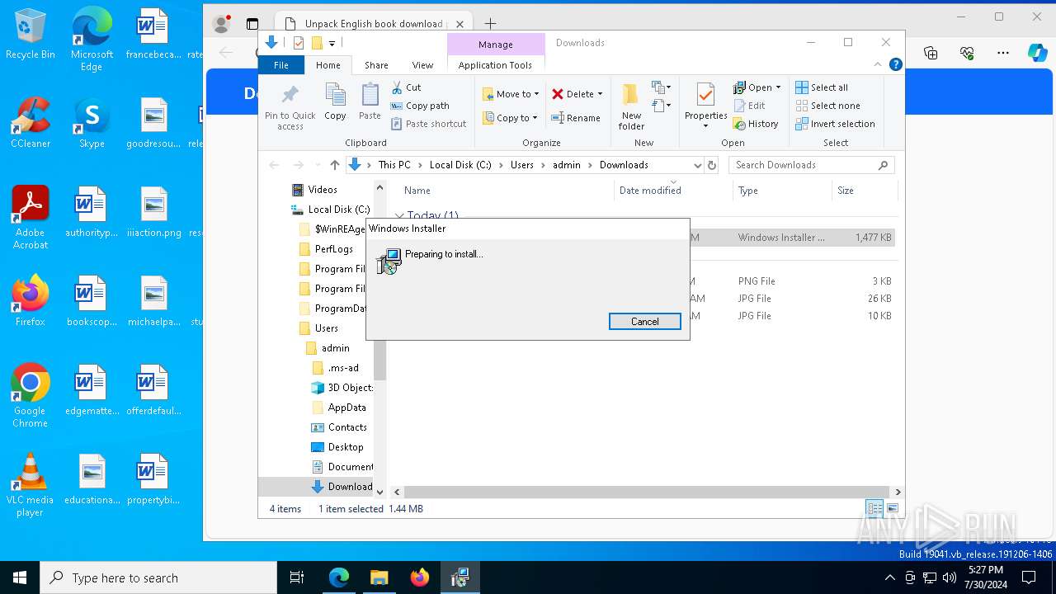Expand the Delete dropdown arrow
The height and width of the screenshot is (594, 1056).
click(x=600, y=94)
